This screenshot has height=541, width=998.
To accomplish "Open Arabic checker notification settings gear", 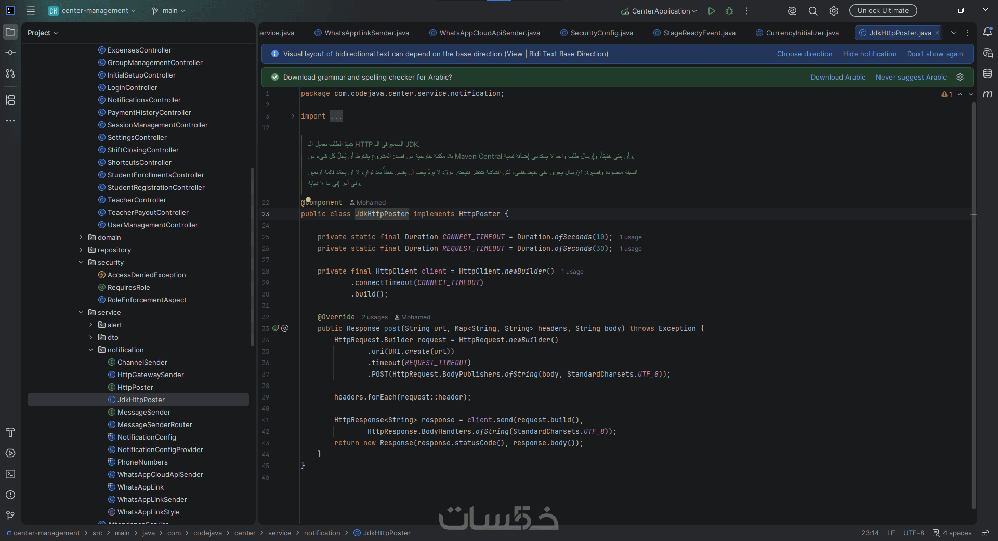I will click(x=960, y=77).
